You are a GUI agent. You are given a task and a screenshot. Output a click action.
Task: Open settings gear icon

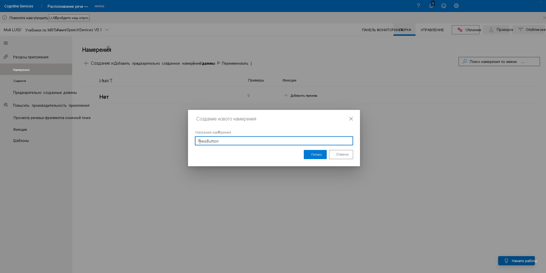(x=456, y=6)
